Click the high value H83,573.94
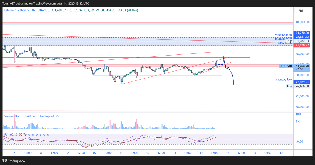Screen dimensions: 315x165 pyautogui.click(x=75, y=10)
